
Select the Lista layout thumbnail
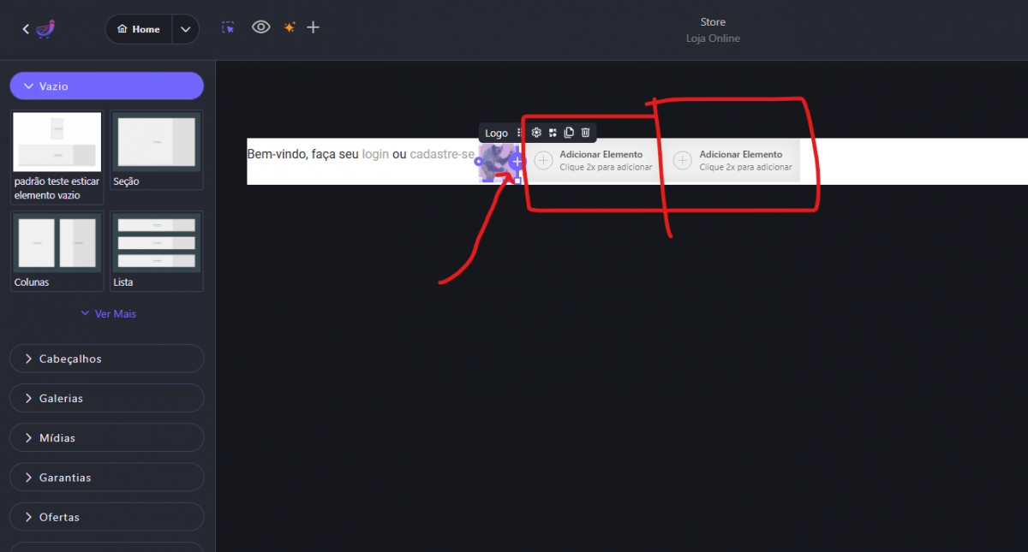tap(156, 243)
